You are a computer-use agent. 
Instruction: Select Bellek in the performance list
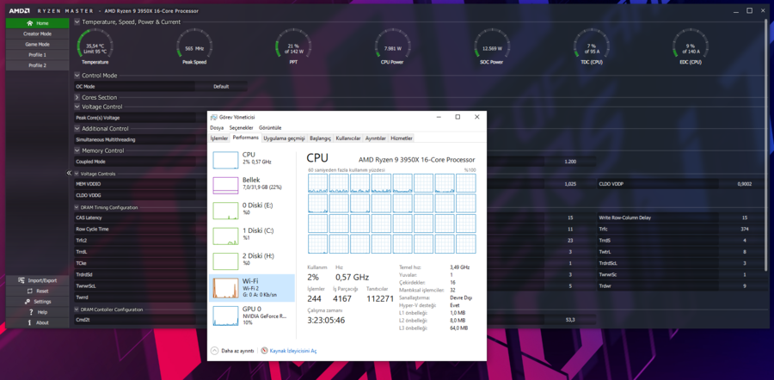[252, 185]
